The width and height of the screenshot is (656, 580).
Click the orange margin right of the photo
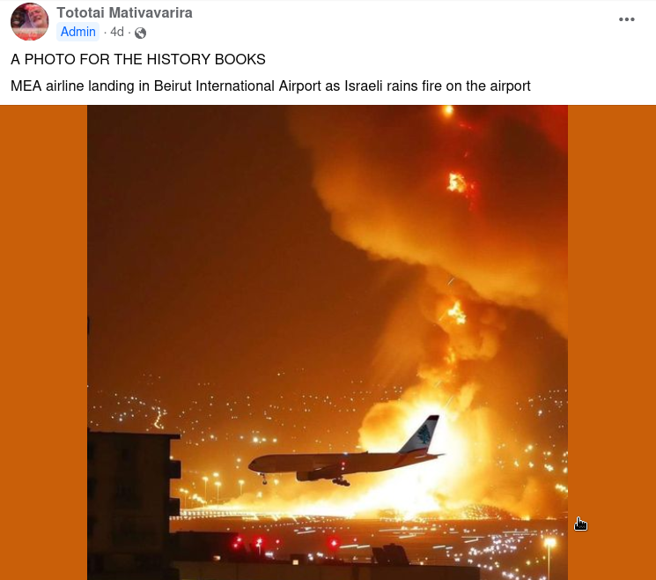click(612, 343)
